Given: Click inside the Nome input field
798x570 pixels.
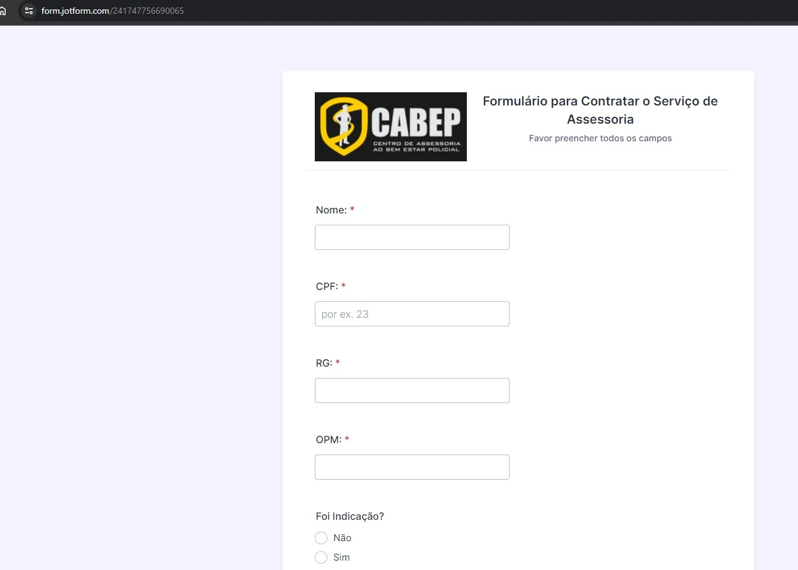Looking at the screenshot, I should click(412, 237).
